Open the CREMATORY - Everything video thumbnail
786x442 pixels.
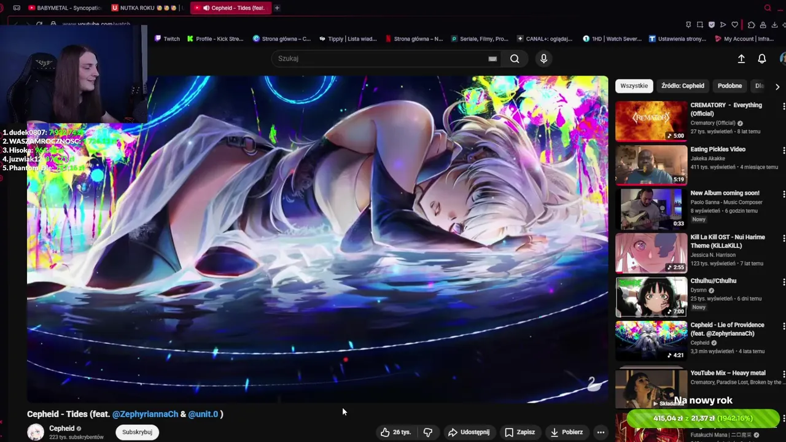pos(652,121)
